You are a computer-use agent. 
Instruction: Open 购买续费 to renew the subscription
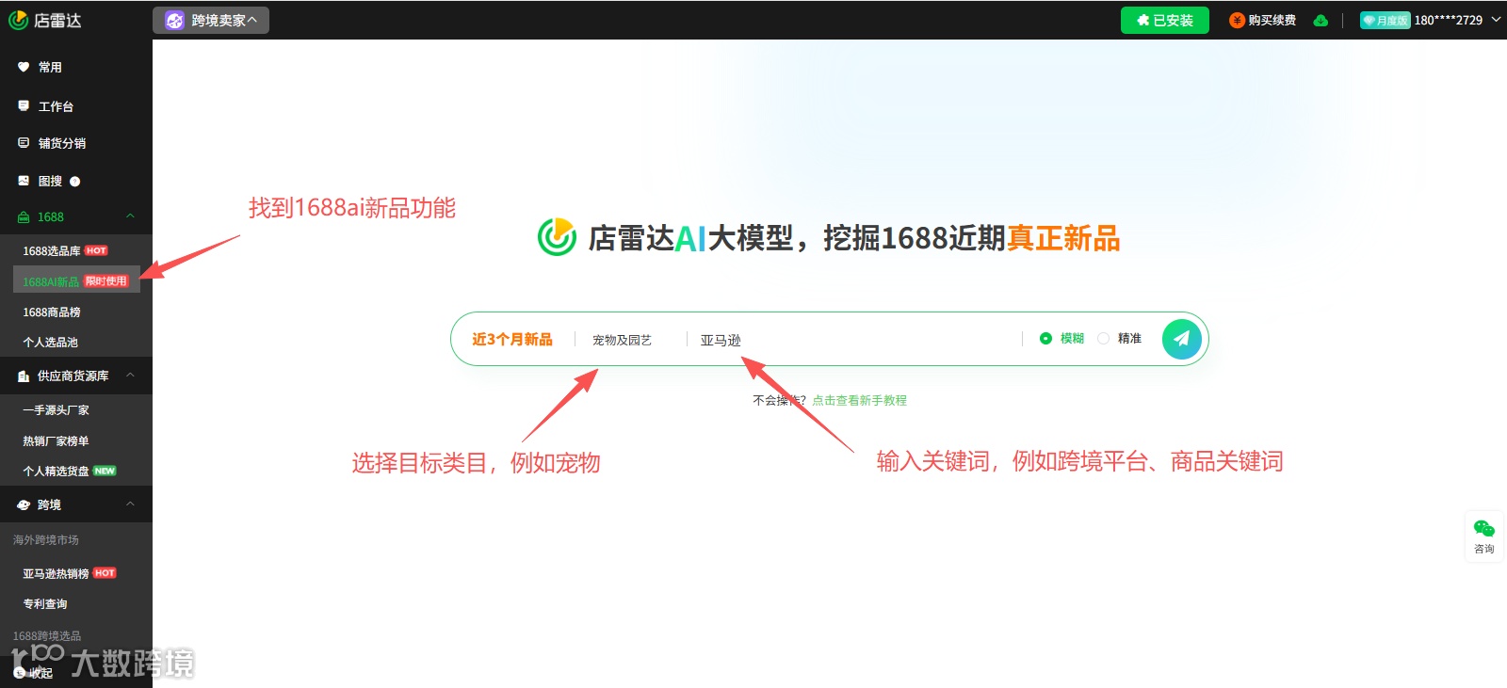point(1262,20)
